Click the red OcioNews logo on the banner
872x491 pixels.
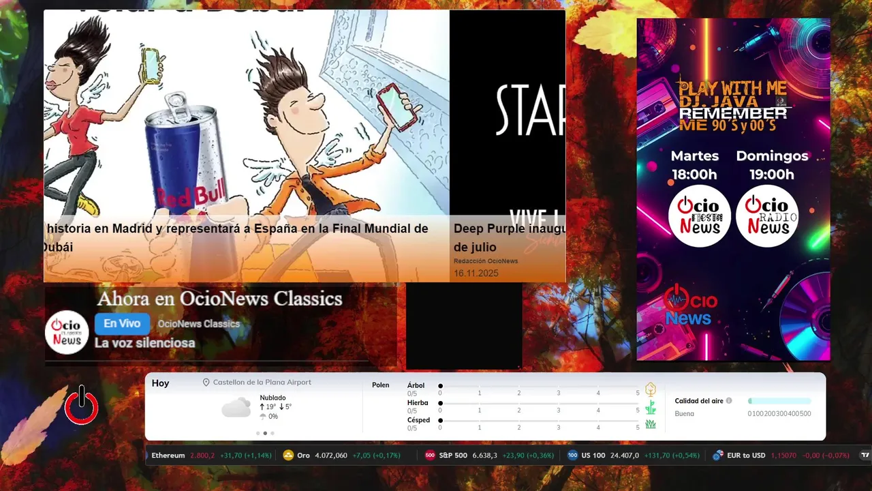pyautogui.click(x=690, y=304)
